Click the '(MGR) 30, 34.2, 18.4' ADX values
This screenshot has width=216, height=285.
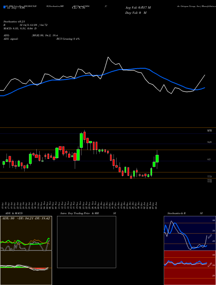tap(45, 35)
